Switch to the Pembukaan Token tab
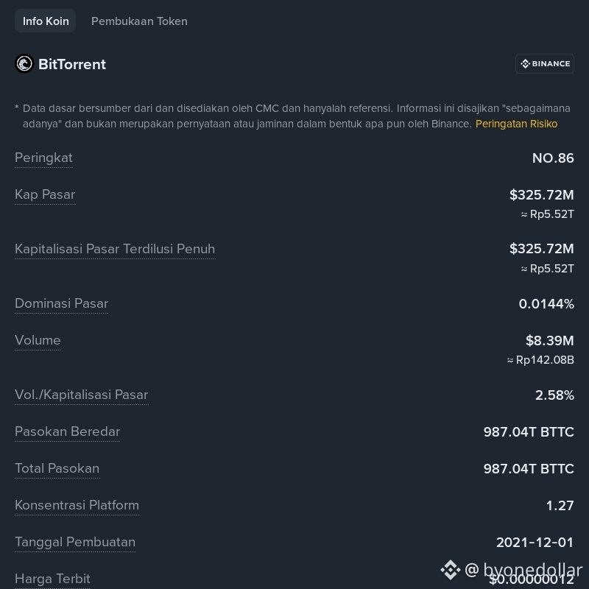Screen dimensions: 589x589 [139, 21]
